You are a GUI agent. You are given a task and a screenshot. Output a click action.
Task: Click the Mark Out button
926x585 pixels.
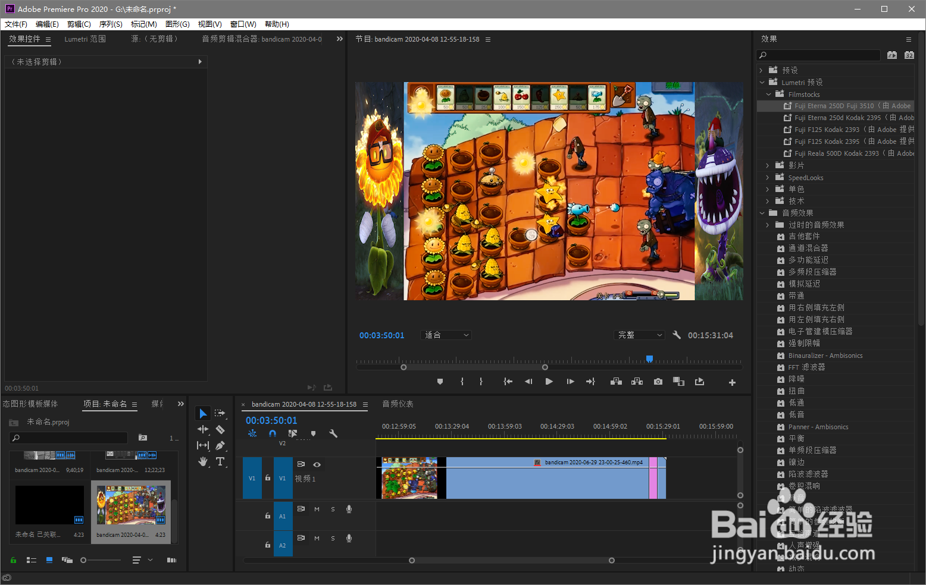481,382
